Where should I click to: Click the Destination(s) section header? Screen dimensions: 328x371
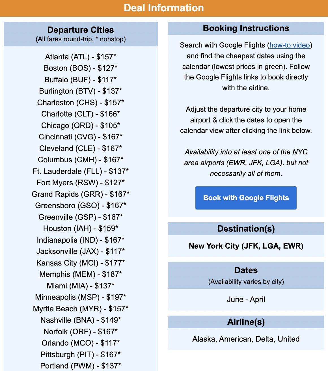(x=245, y=228)
